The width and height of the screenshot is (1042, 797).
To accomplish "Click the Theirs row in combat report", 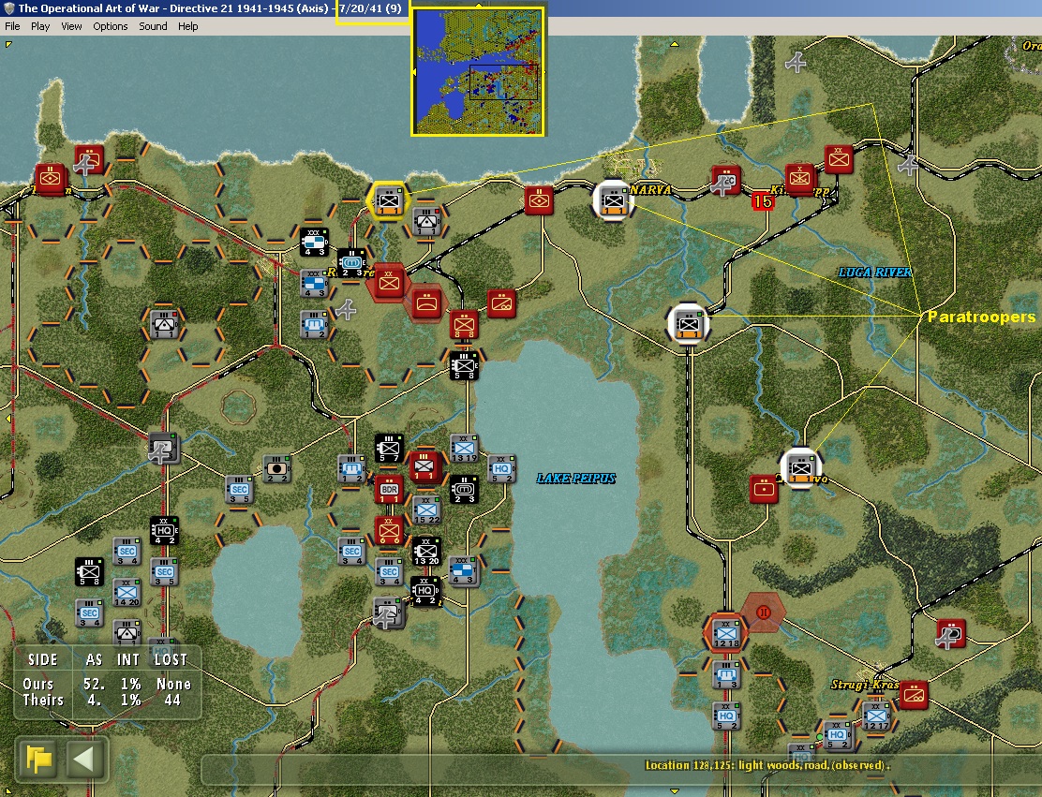I will [107, 700].
